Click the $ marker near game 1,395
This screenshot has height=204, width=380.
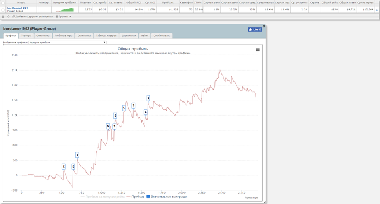134,106
